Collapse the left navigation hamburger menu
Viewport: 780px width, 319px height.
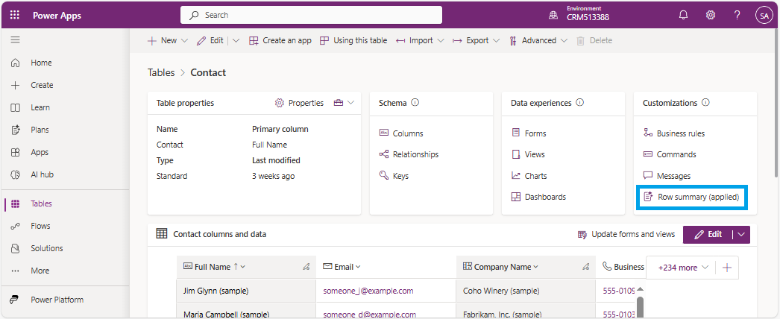pyautogui.click(x=15, y=40)
